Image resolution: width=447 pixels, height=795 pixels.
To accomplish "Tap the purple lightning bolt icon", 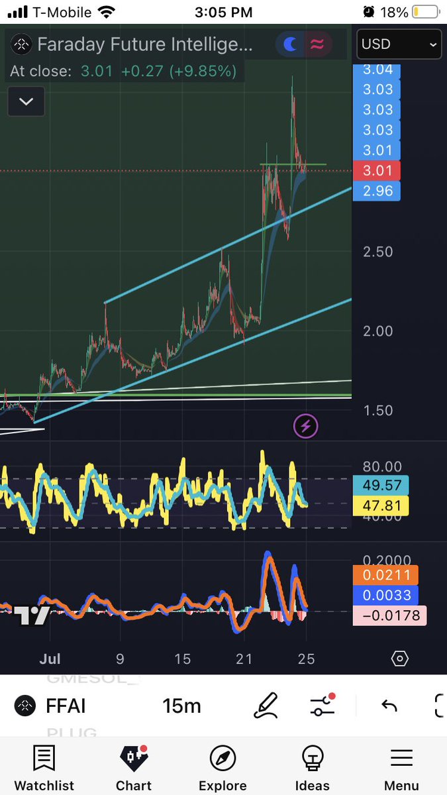I will point(306,426).
